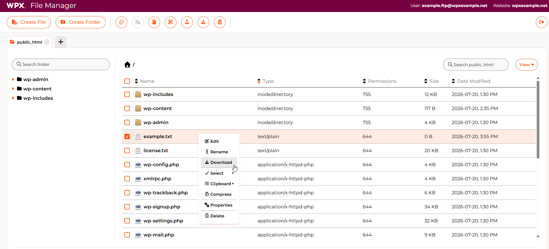Click the Logout icon in the toolbar
The image size is (549, 249).
pyautogui.click(x=542, y=22)
